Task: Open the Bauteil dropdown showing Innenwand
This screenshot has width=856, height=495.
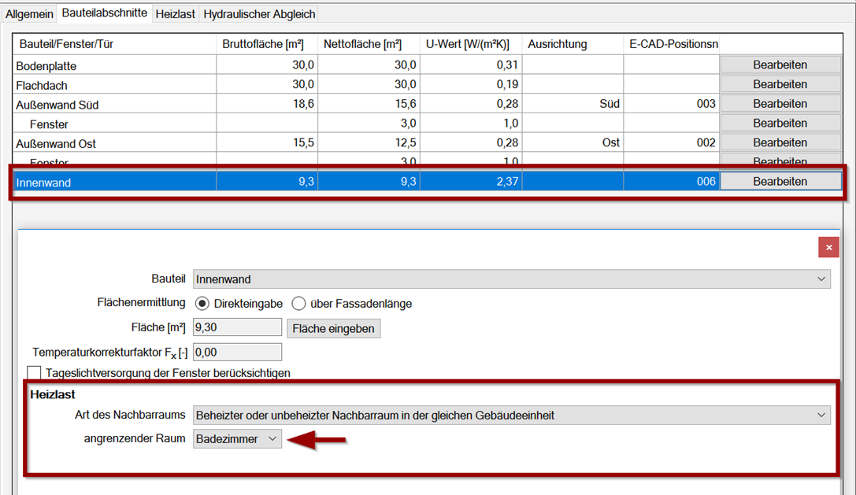Action: (511, 279)
